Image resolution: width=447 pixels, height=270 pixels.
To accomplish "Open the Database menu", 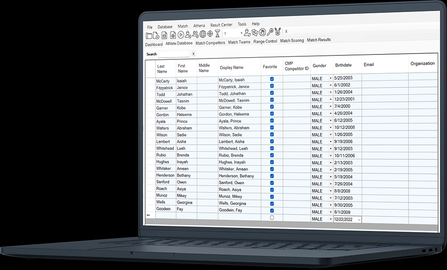I will coord(165,27).
